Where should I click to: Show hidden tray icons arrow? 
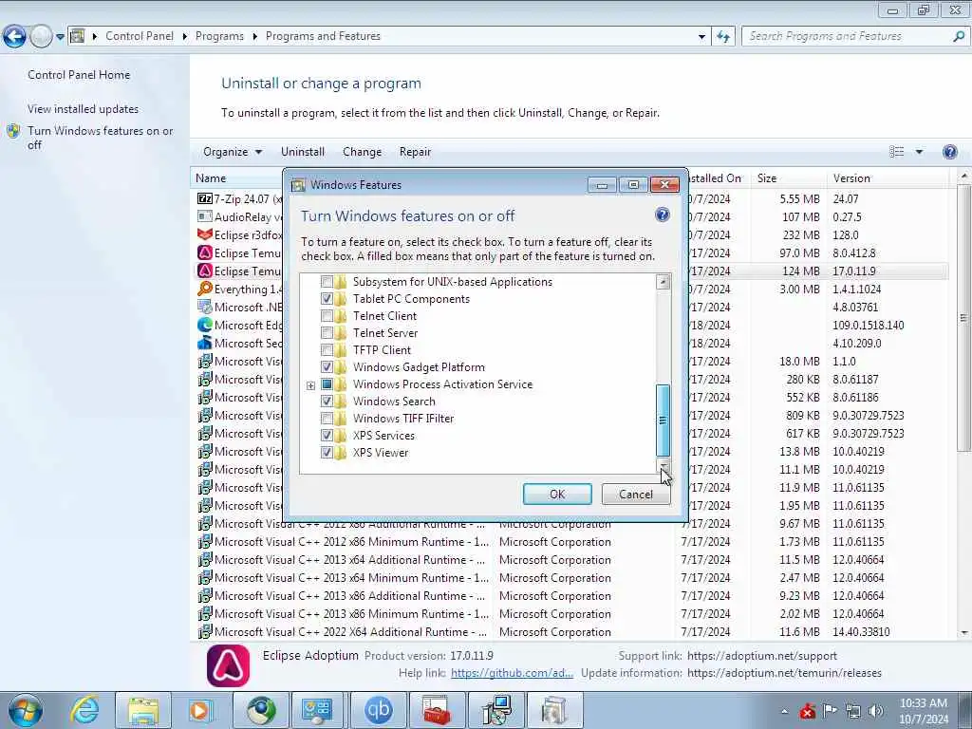[x=784, y=712]
